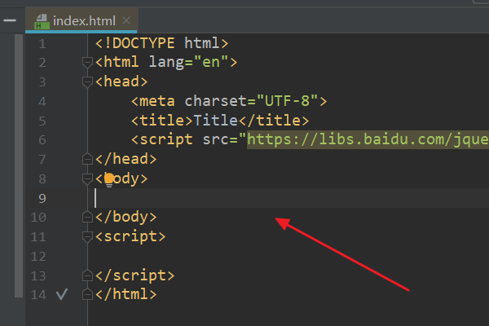Image resolution: width=489 pixels, height=326 pixels.
Task: Click the yellow lightbulb intention icon
Action: [109, 180]
